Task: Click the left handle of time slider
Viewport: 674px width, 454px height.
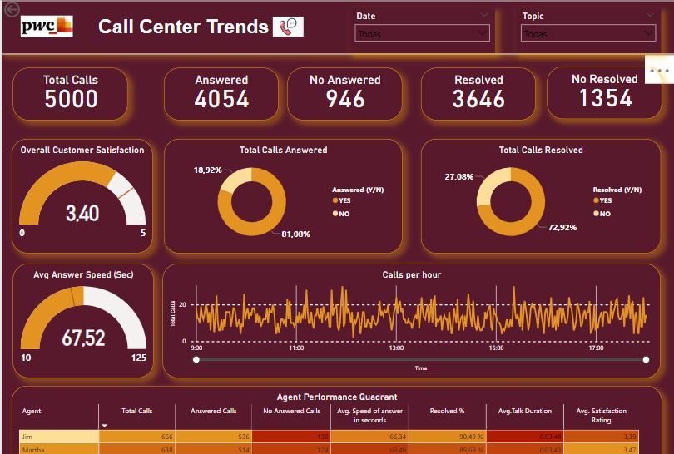Action: pos(196,360)
